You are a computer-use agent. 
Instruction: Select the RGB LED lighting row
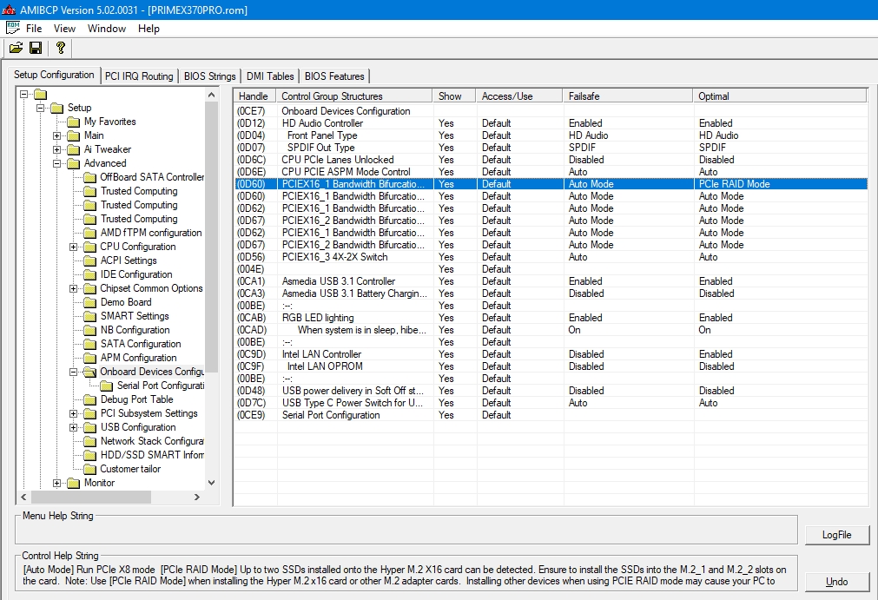pos(551,318)
